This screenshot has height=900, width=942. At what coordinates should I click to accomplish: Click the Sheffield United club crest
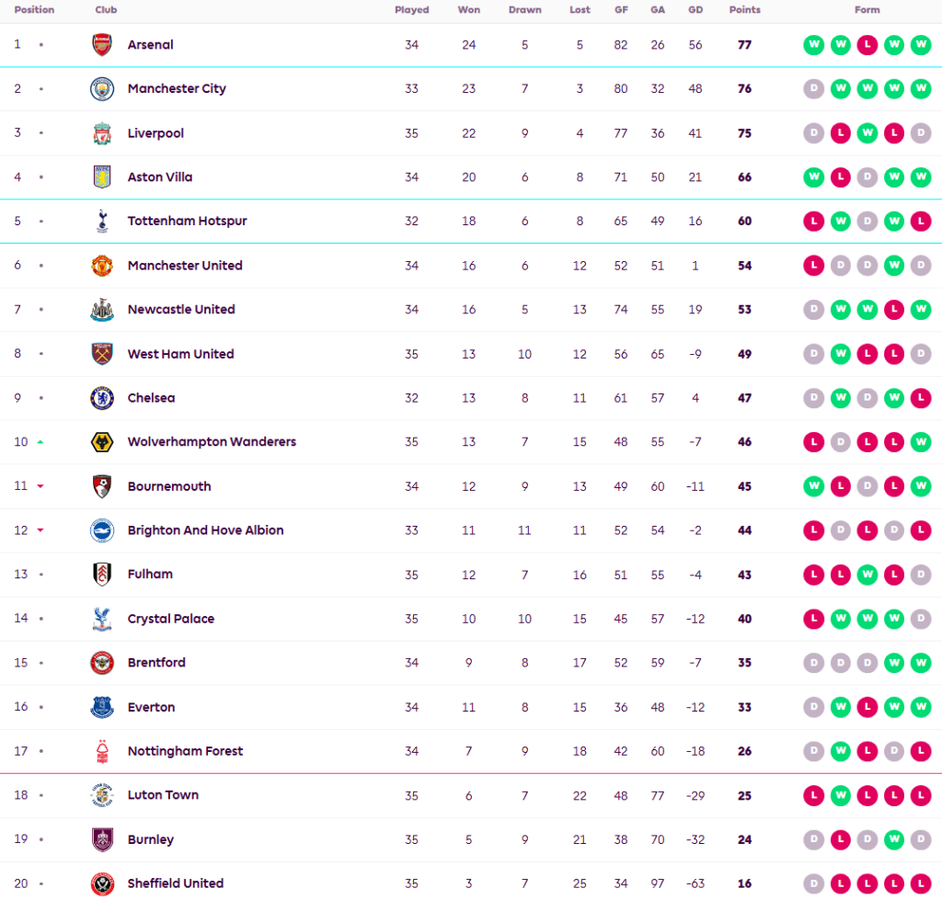[102, 883]
